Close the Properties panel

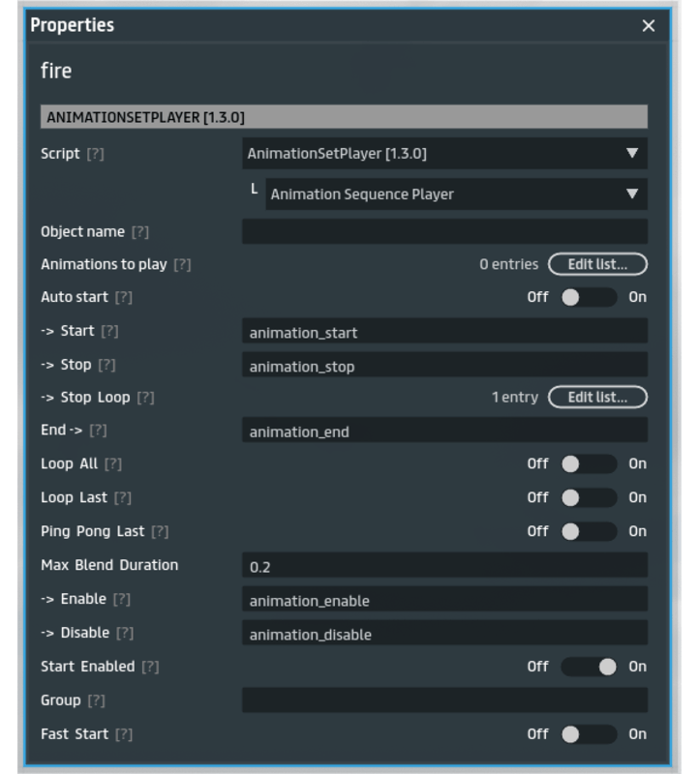[x=649, y=26]
